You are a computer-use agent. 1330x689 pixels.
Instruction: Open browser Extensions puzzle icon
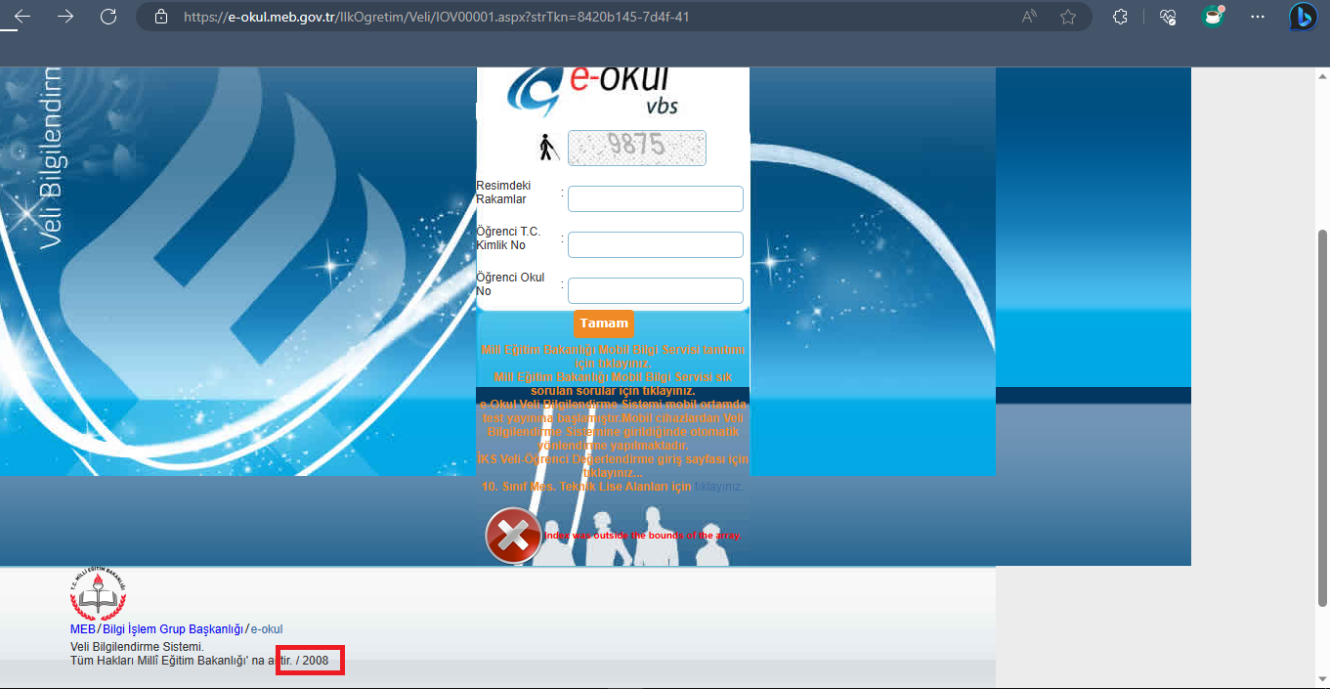coord(1121,17)
